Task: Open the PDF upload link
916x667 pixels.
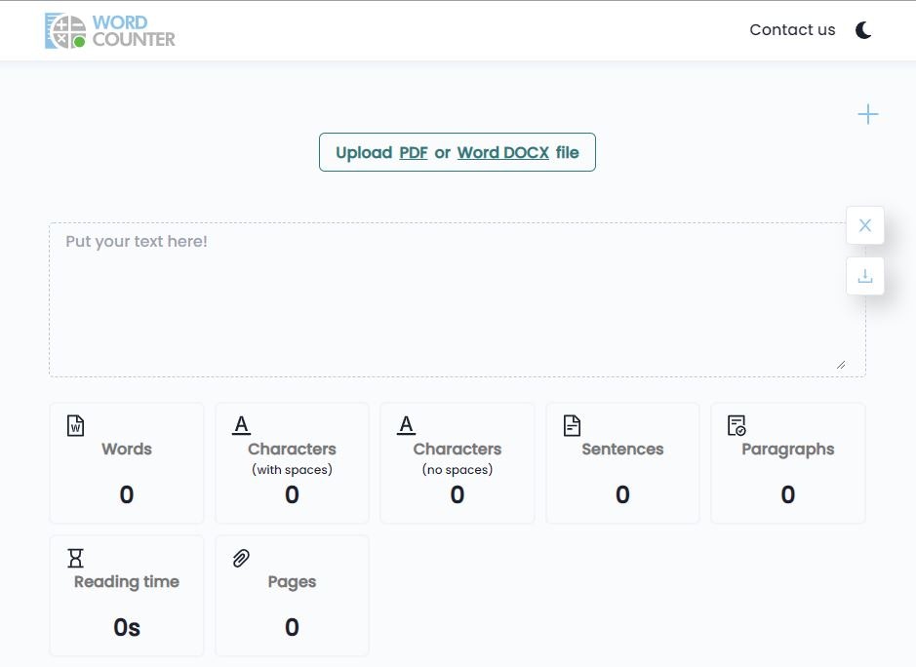Action: [413, 152]
